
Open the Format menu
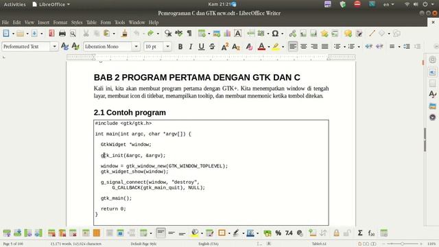coord(60,23)
